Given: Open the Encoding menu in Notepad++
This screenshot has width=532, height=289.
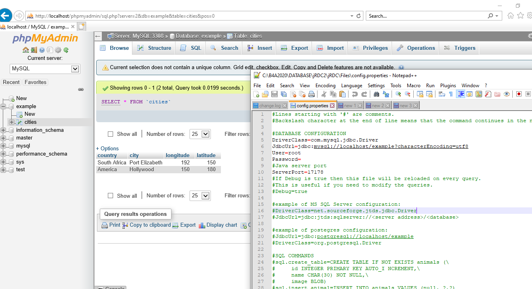Looking at the screenshot, I should [x=325, y=86].
